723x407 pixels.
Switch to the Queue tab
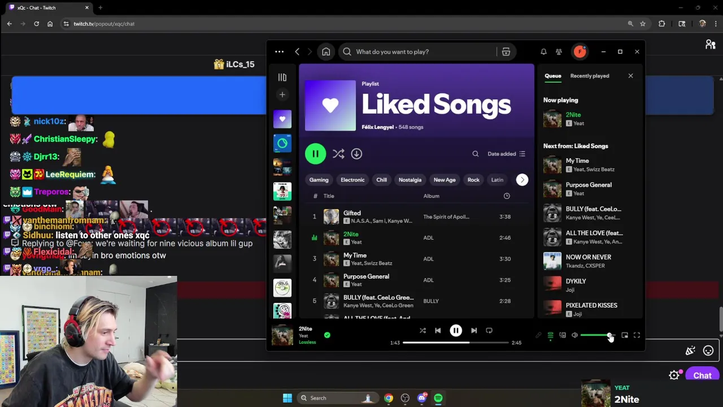[x=553, y=76]
